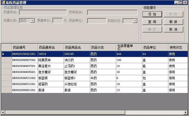Viewport: 189px width, 116px height.
Task: Sort by the 药品编号 column header
Action: coord(25,47)
